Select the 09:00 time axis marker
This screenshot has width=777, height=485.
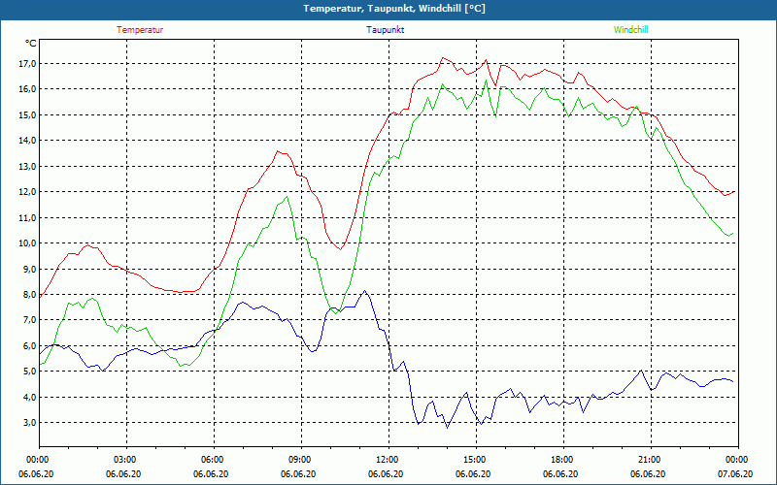click(x=300, y=460)
